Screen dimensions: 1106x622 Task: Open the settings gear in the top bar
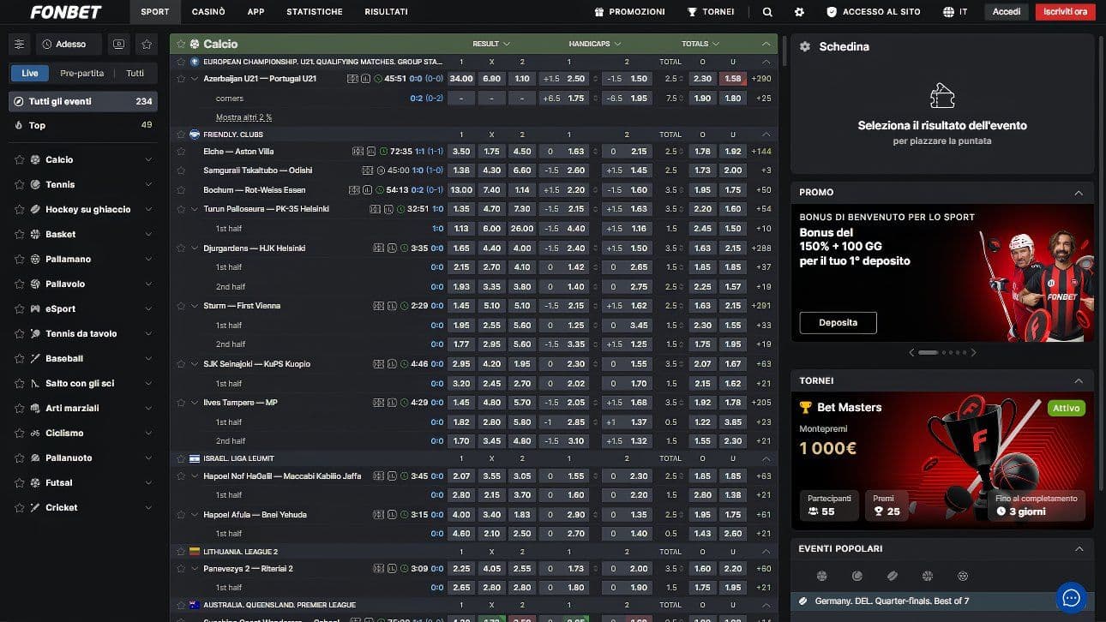pos(799,12)
